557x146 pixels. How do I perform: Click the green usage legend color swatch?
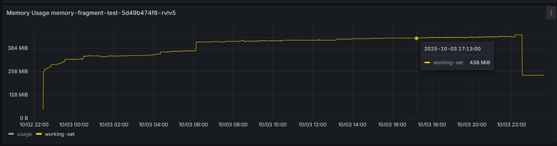[11, 134]
